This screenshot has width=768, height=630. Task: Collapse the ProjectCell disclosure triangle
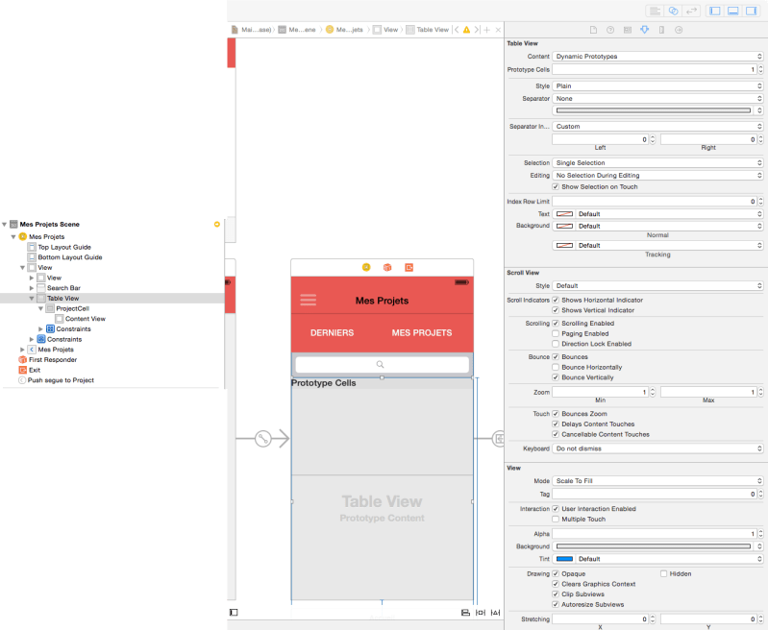(40, 309)
